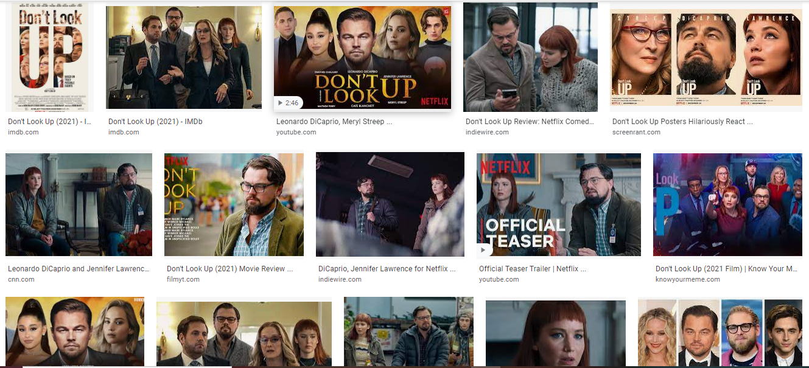Open bottom-row thumbnail of three people in winter coats

pyautogui.click(x=408, y=332)
